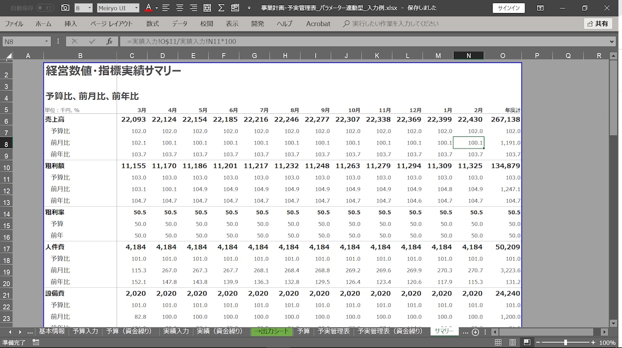Open the ヘルプ ribbon tab
Image resolution: width=622 pixels, height=348 pixels.
[x=284, y=23]
